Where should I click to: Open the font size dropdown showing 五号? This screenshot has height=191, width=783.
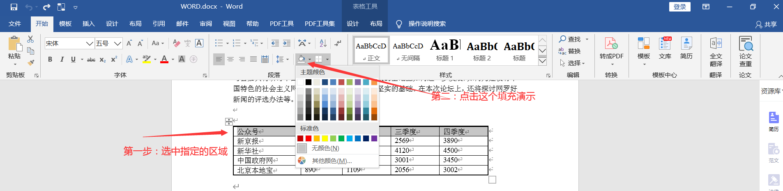(118, 44)
